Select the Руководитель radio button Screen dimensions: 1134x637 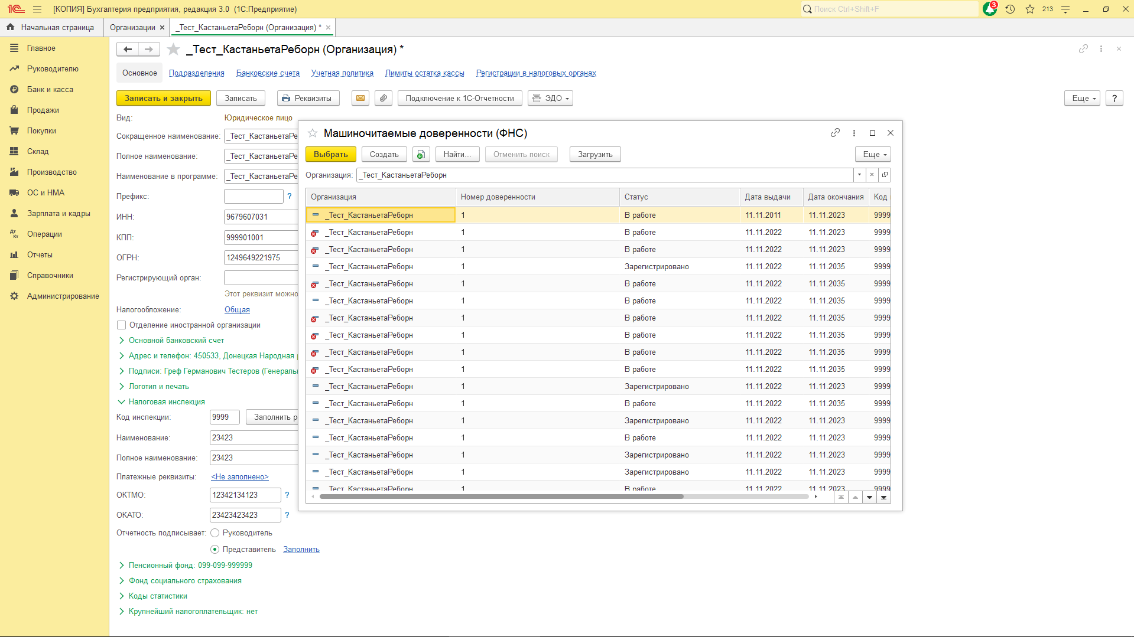pyautogui.click(x=215, y=533)
